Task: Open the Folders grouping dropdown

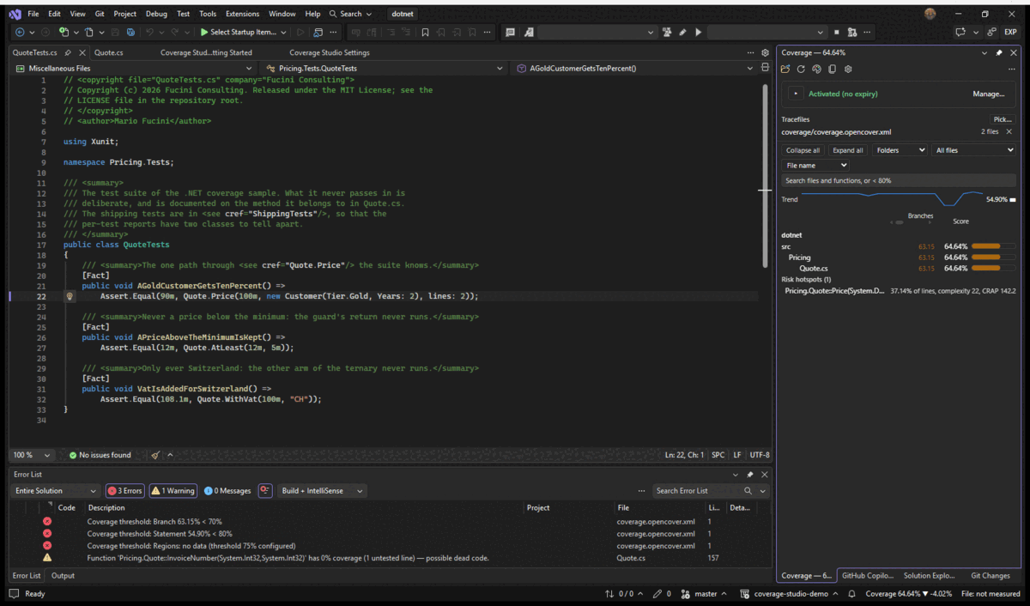Action: tap(900, 150)
